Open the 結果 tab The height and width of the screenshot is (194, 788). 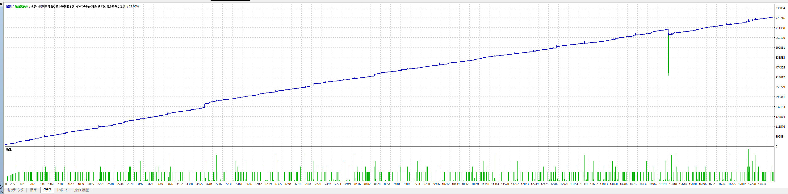tap(33, 190)
